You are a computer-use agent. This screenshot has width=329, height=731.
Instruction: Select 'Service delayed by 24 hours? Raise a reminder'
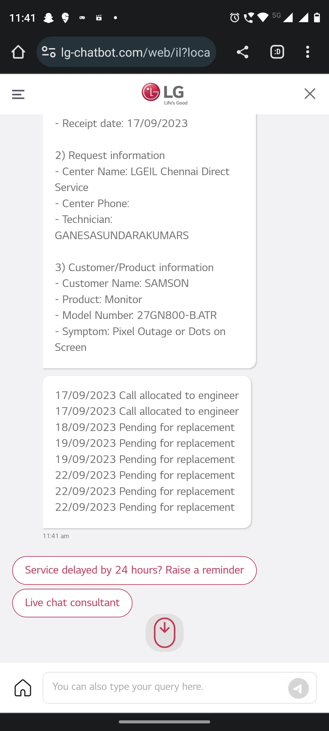134,570
